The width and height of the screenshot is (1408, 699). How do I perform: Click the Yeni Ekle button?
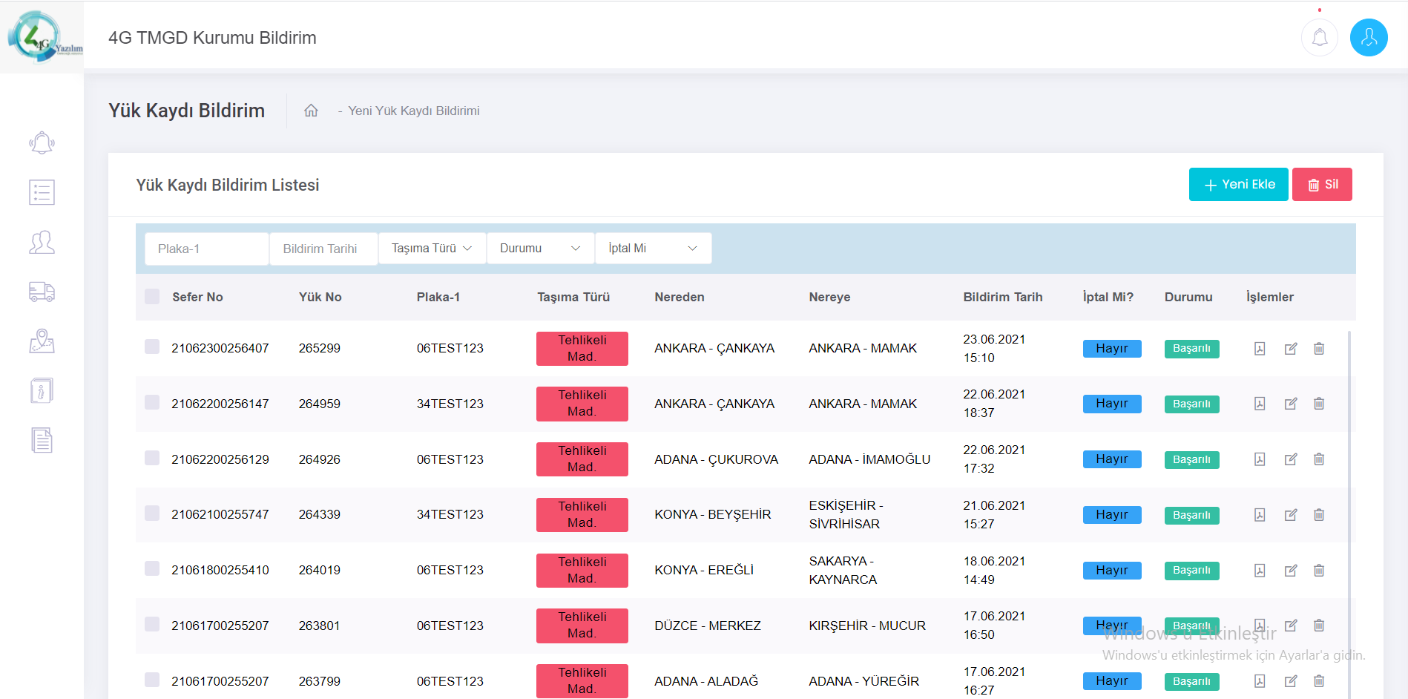1238,184
